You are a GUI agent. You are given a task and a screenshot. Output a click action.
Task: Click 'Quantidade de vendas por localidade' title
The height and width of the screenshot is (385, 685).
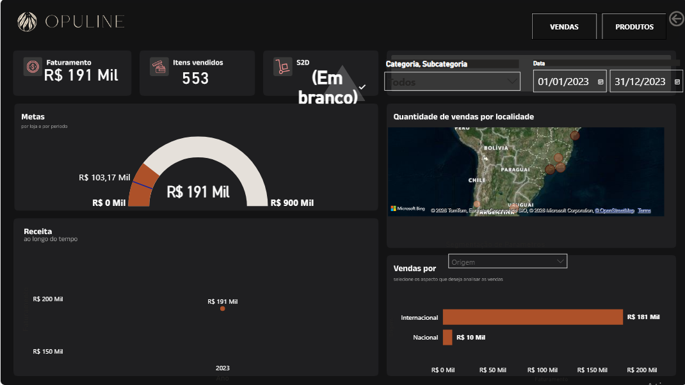[x=463, y=116]
